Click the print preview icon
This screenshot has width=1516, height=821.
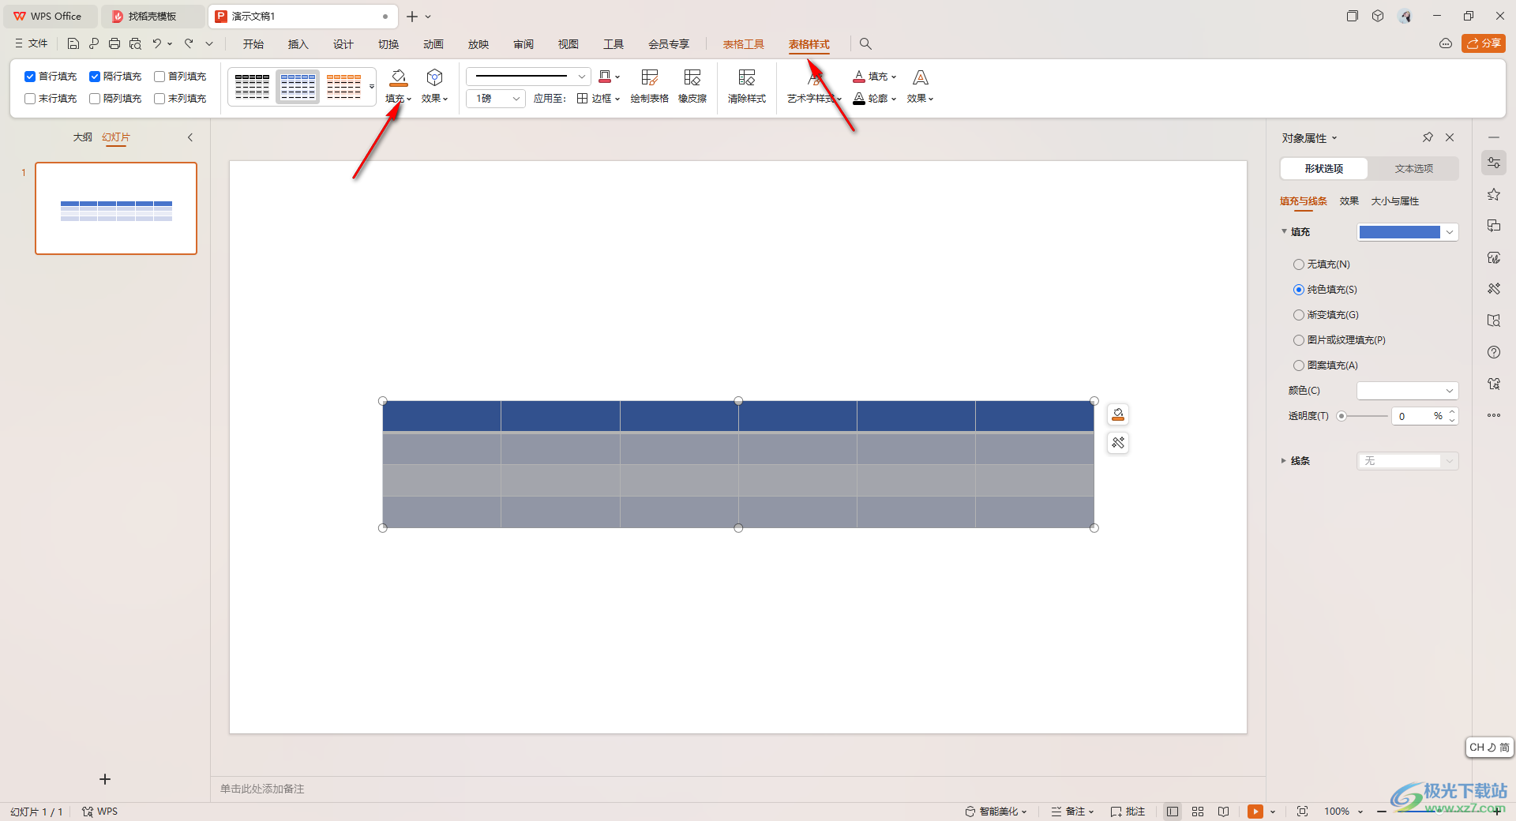(135, 44)
